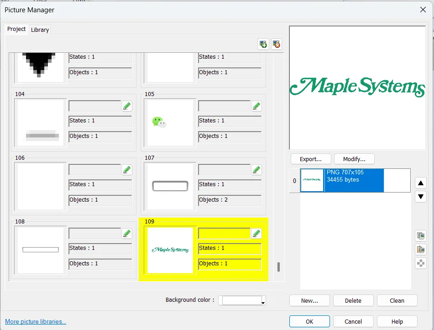This screenshot has width=434, height=330.
Task: Edit picture 106 name with the pencil icon
Action: coord(127,170)
